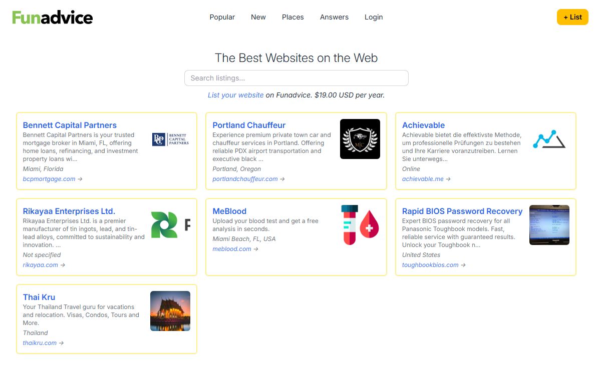
Task: Open the Thai Kru listing title
Action: click(39, 297)
